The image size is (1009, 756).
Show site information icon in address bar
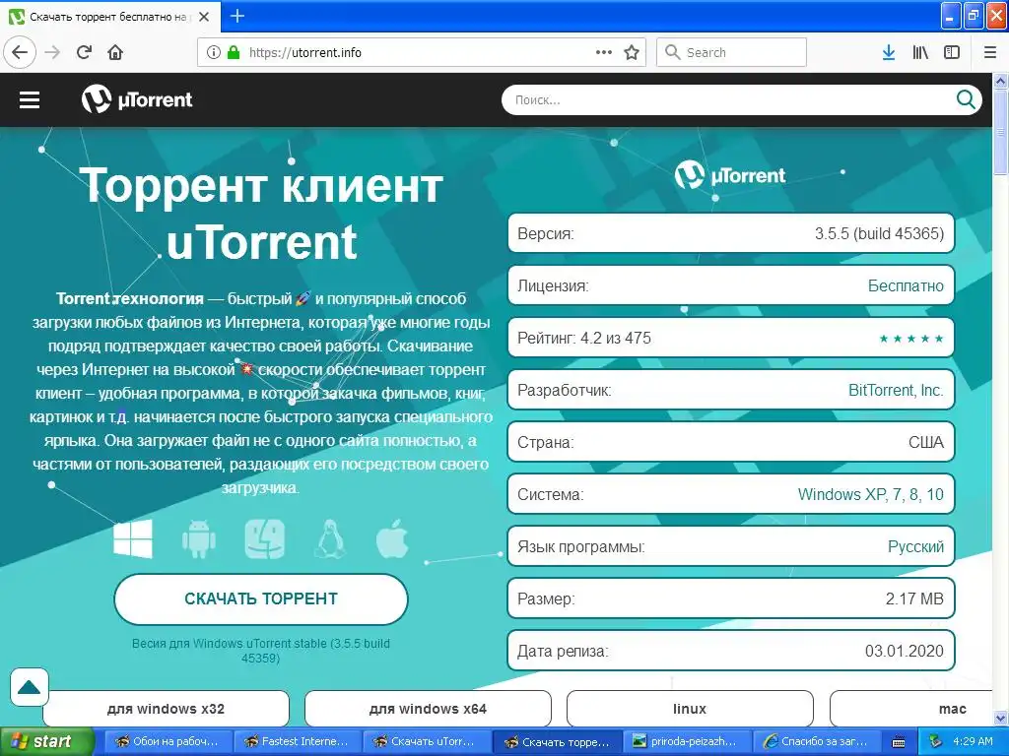pos(213,52)
